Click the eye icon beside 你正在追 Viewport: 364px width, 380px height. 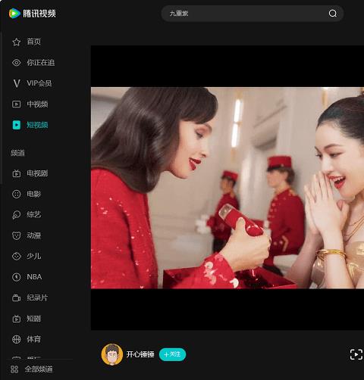click(17, 63)
